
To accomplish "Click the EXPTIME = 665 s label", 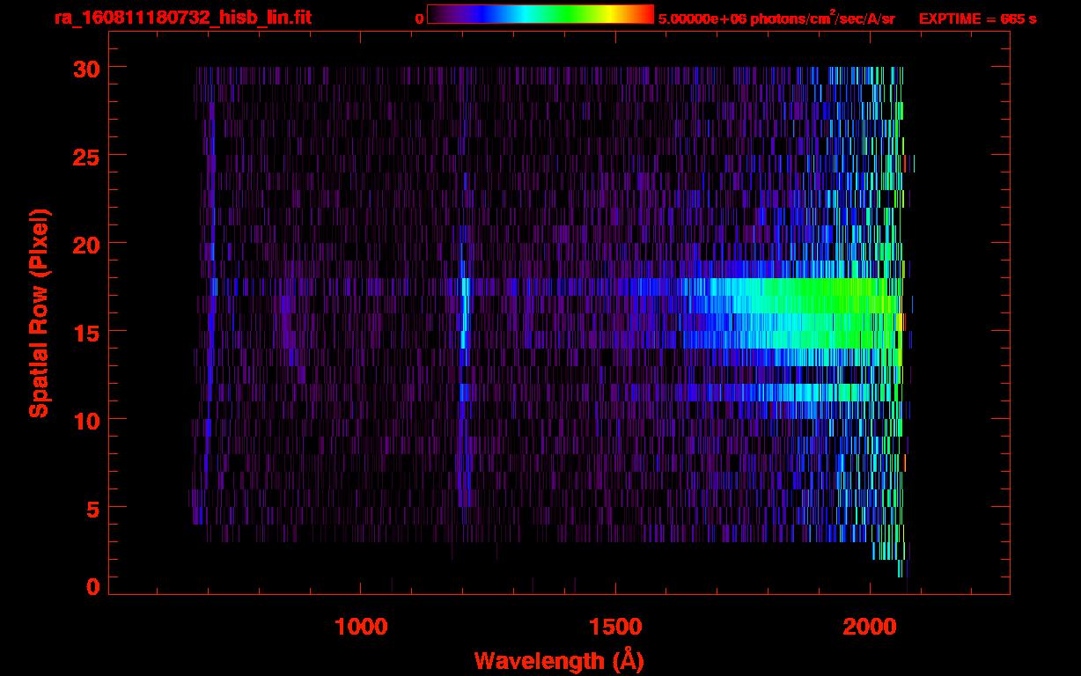I will point(978,18).
